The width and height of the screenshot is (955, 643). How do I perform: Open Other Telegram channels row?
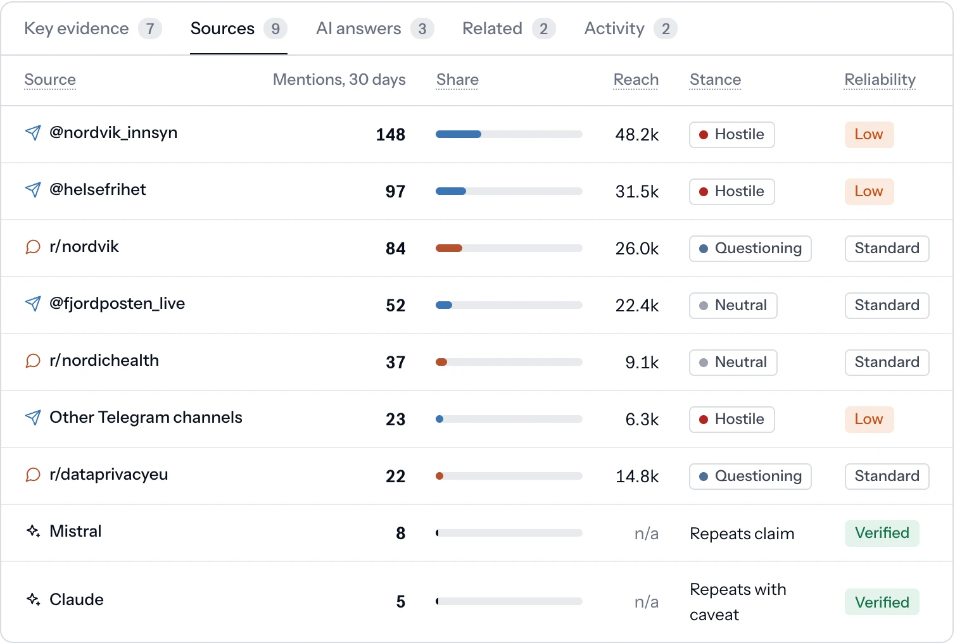(477, 419)
